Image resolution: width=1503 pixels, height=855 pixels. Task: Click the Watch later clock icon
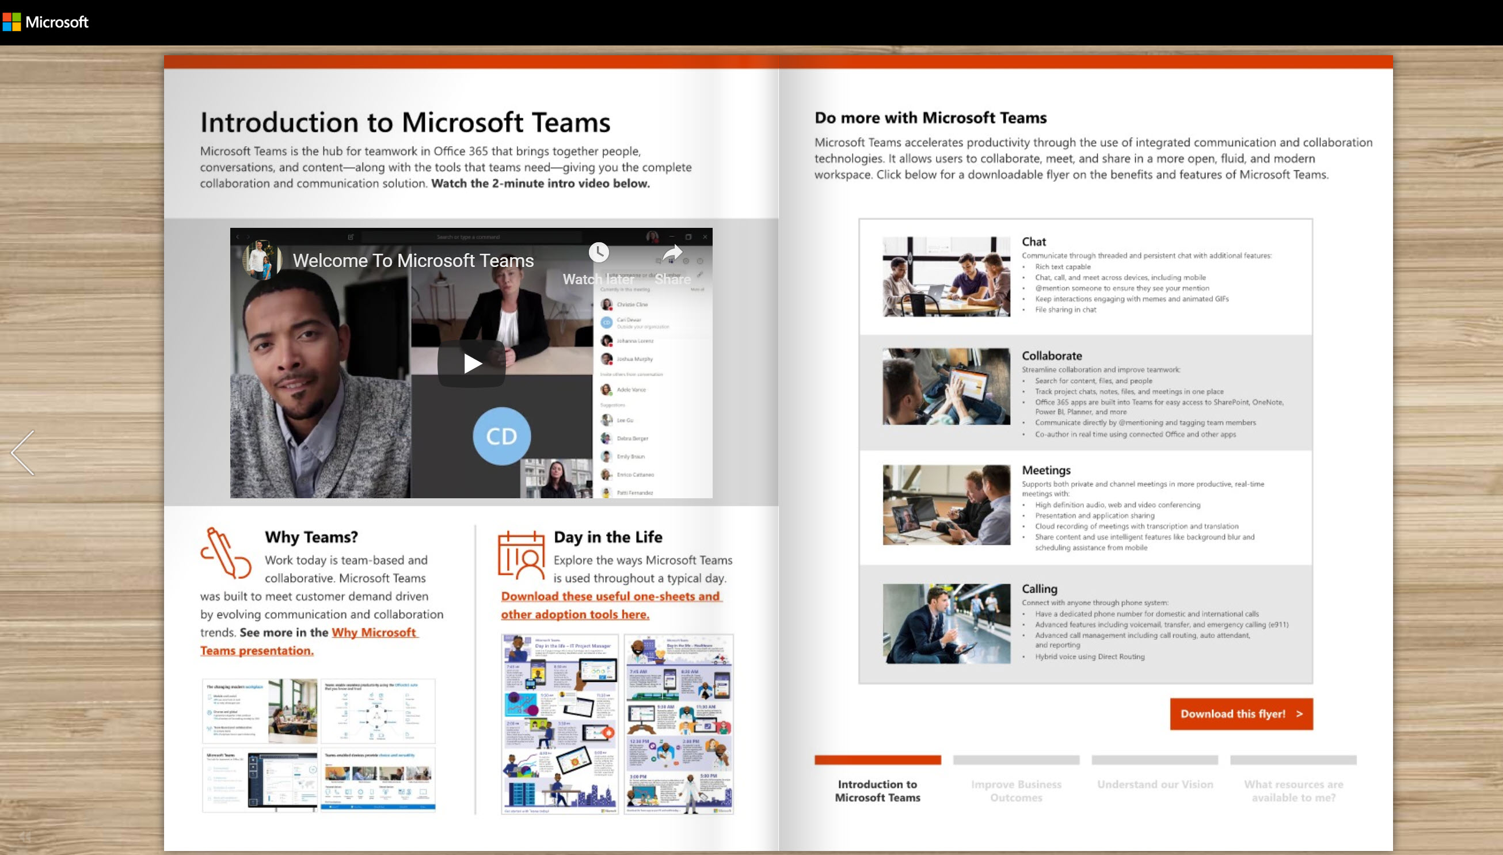(x=599, y=253)
